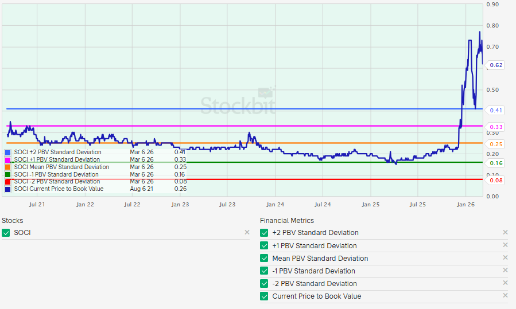Toggle Mean PBV Standard Deviation checkbox

264,258
